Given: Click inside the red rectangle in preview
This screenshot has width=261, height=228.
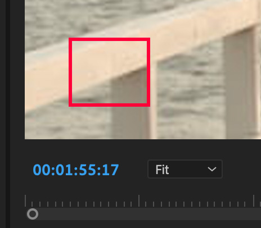Looking at the screenshot, I should tap(109, 72).
